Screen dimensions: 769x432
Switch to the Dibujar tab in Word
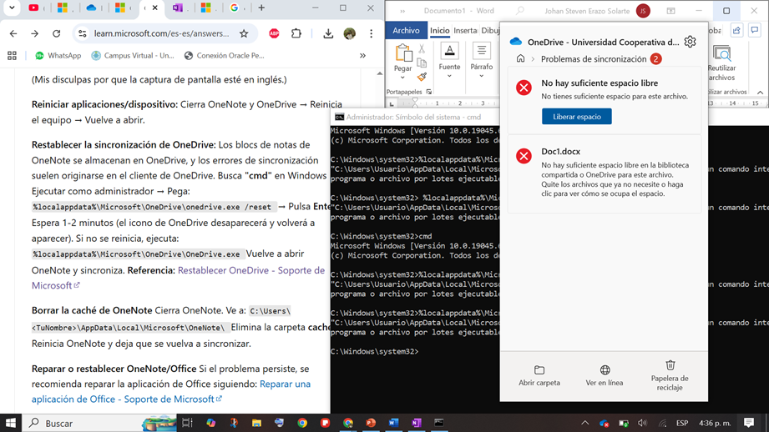point(490,30)
